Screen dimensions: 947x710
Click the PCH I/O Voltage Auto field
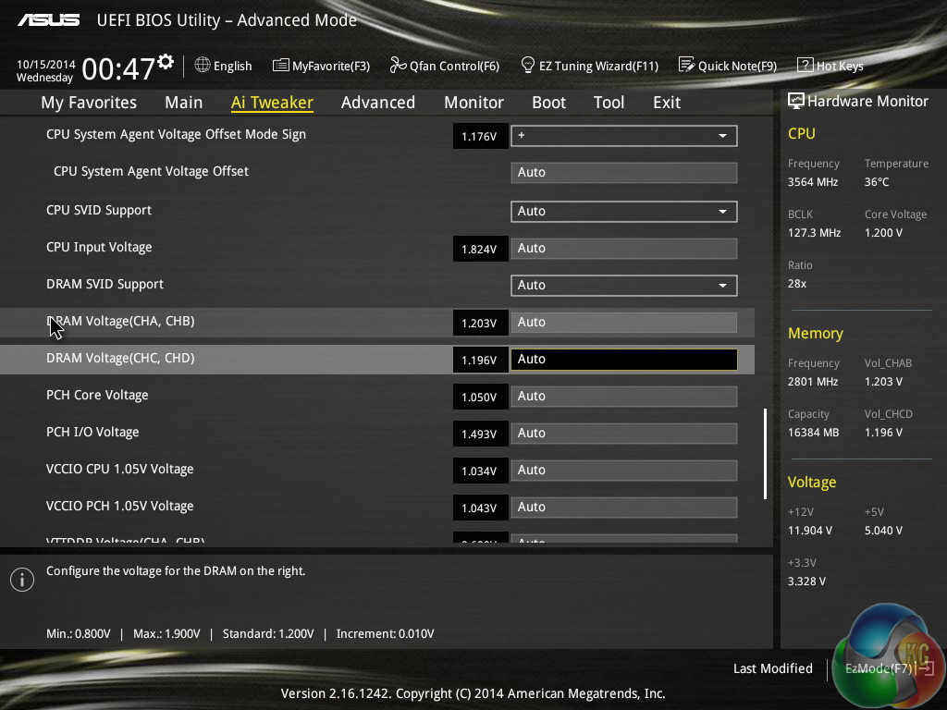pos(624,434)
